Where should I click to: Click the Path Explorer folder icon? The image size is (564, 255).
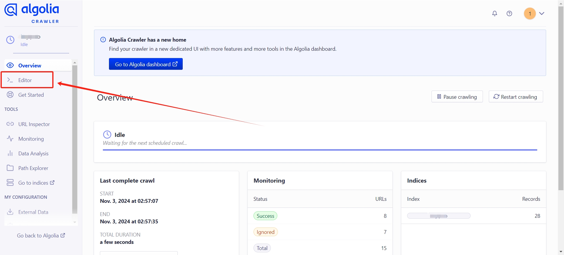tap(10, 168)
